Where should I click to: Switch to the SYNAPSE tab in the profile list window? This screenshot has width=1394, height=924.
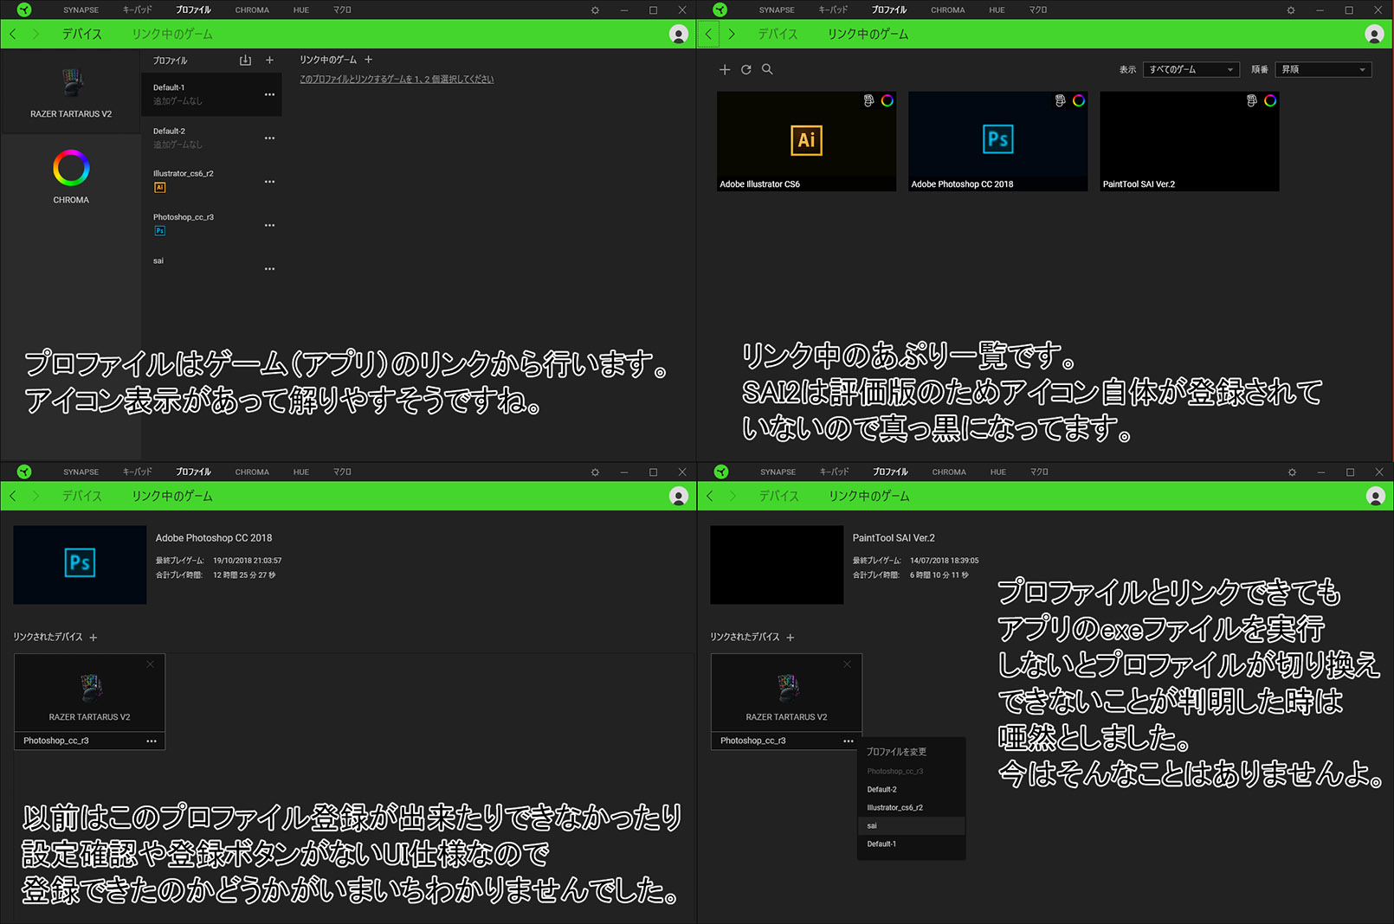[81, 10]
